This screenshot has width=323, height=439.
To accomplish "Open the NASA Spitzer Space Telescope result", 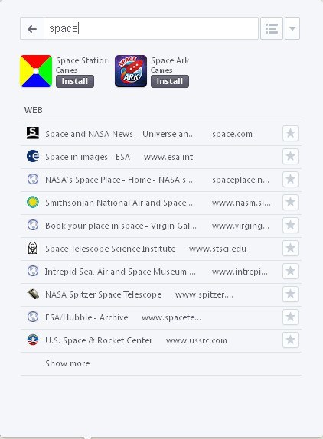I will 161,294.
